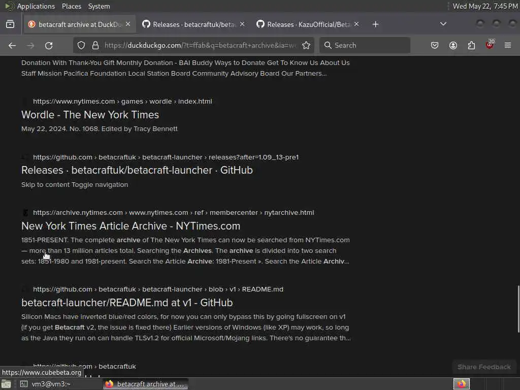520x390 pixels.
Task: Click the github.com › betacraftuk breadcrumb at bottom
Action: point(84,366)
